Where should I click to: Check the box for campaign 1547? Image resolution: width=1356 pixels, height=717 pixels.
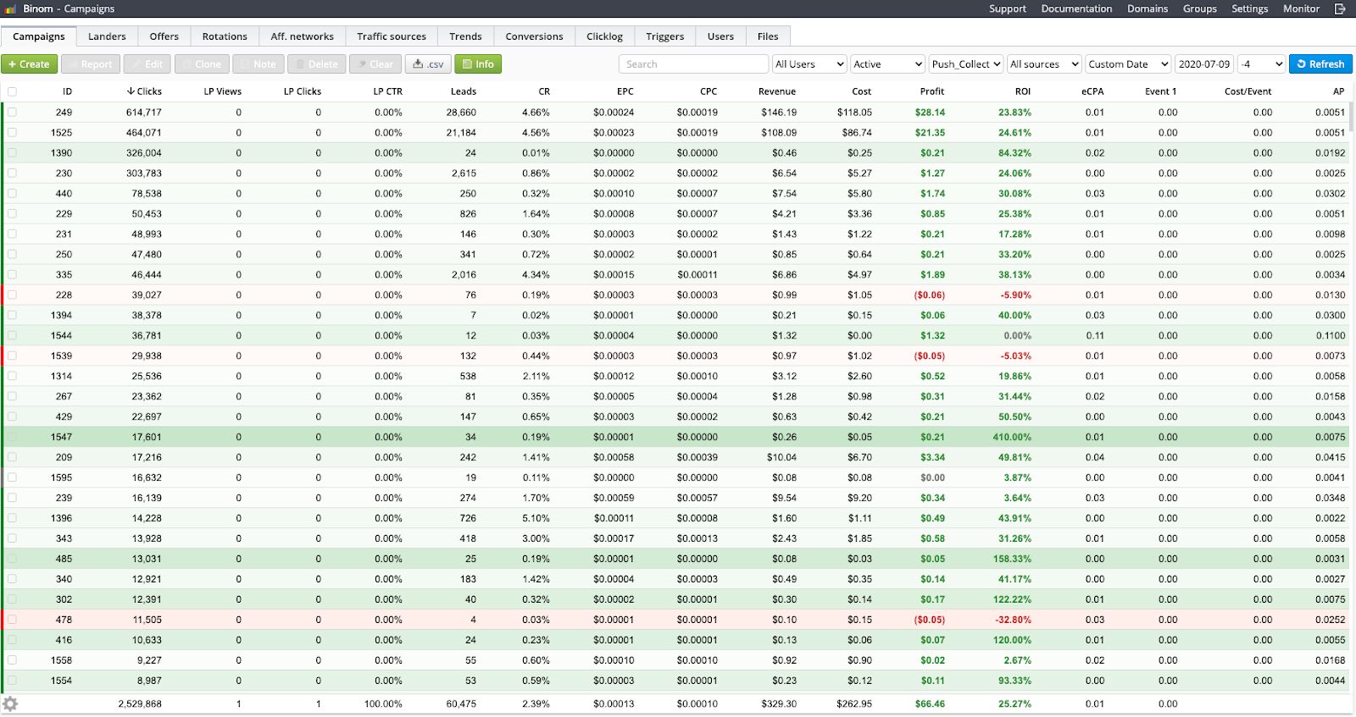12,437
